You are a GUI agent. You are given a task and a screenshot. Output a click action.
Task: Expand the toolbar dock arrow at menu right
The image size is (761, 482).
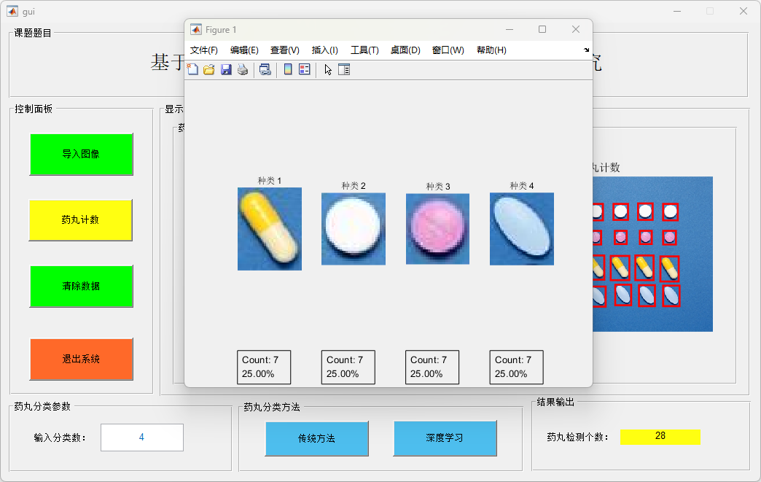586,50
